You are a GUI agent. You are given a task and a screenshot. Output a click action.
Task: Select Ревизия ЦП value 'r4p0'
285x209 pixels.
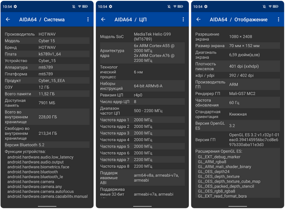coord(138,95)
